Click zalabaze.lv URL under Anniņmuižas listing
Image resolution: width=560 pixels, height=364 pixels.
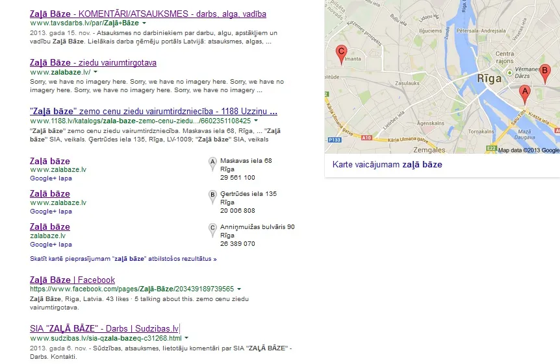coord(48,236)
